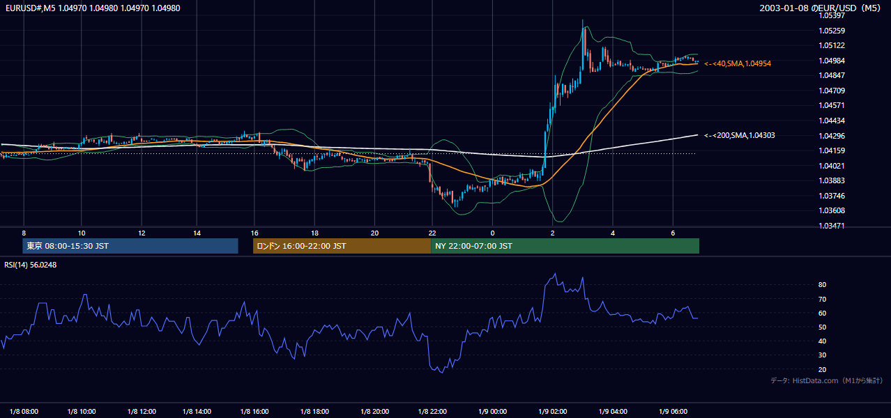
Task: Click the RSI(14) 56.0248 indicator label
Action: coord(31,265)
